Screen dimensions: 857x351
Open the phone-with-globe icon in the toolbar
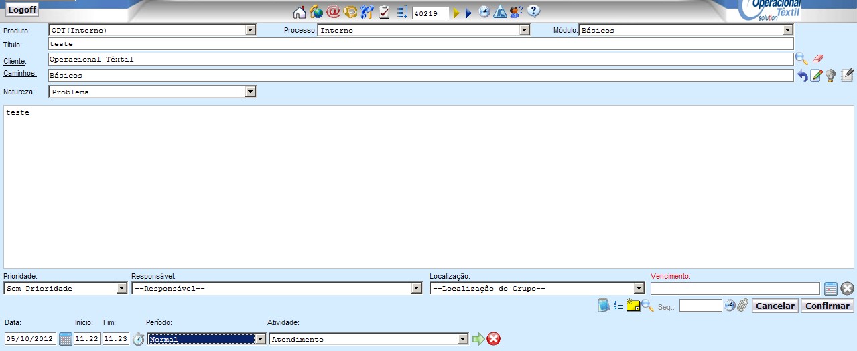tap(316, 12)
